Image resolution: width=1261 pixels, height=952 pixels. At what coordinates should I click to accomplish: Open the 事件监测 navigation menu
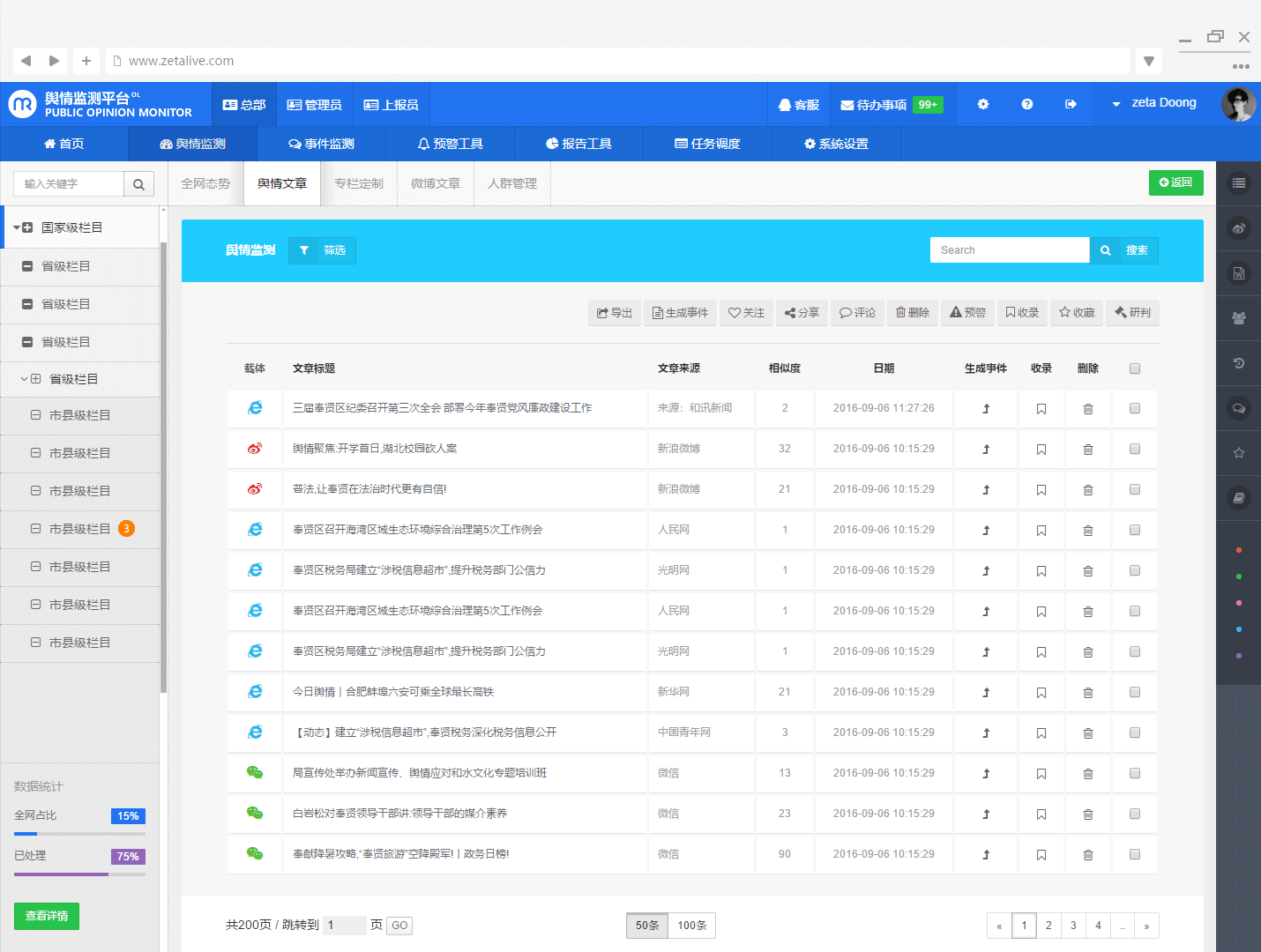coord(321,144)
